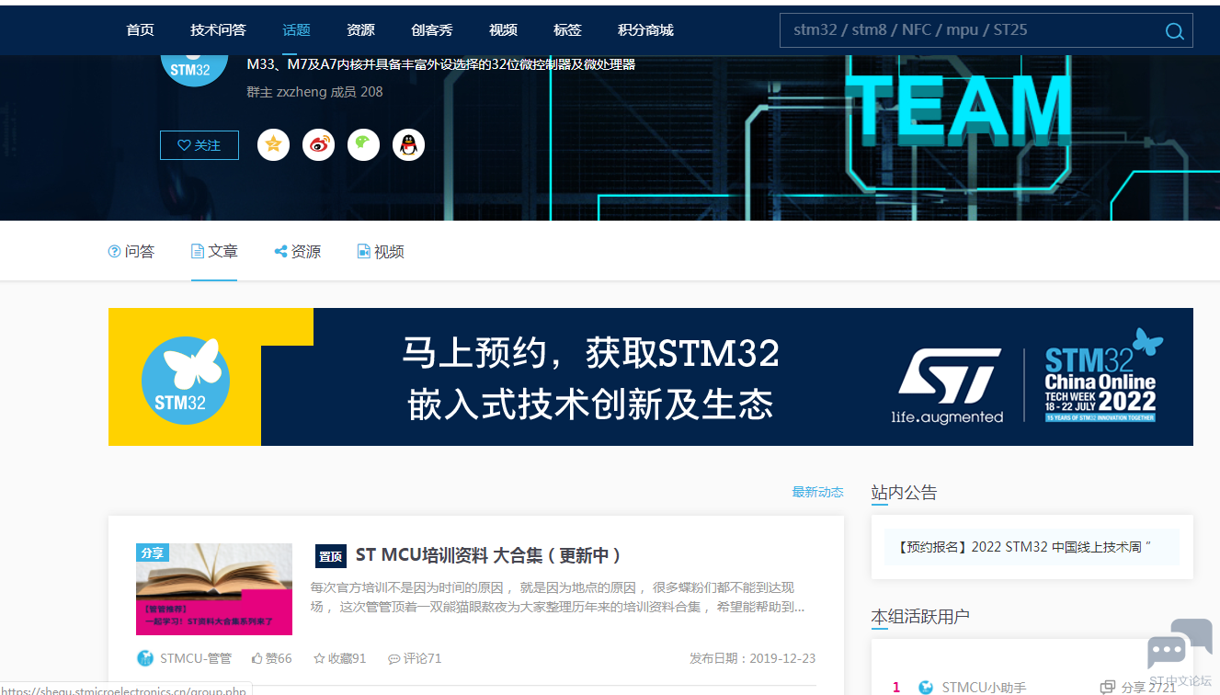
Task: Open article ST MCU培训资料 大合集
Action: [x=488, y=555]
